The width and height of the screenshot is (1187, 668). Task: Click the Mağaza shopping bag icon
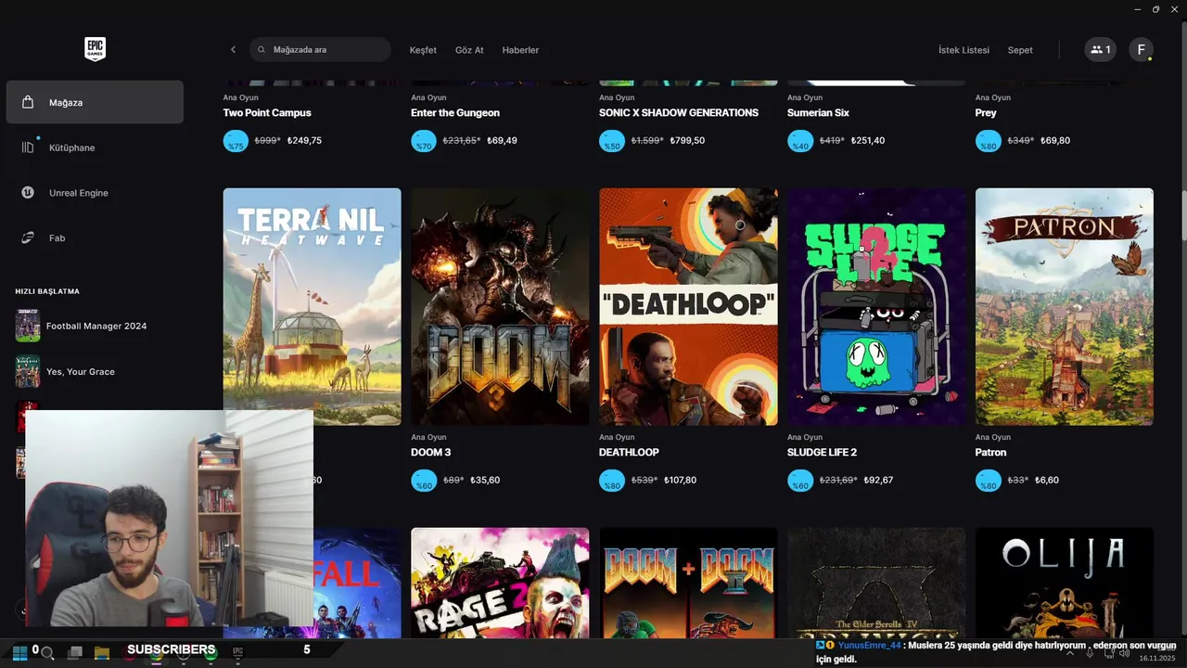tap(28, 102)
